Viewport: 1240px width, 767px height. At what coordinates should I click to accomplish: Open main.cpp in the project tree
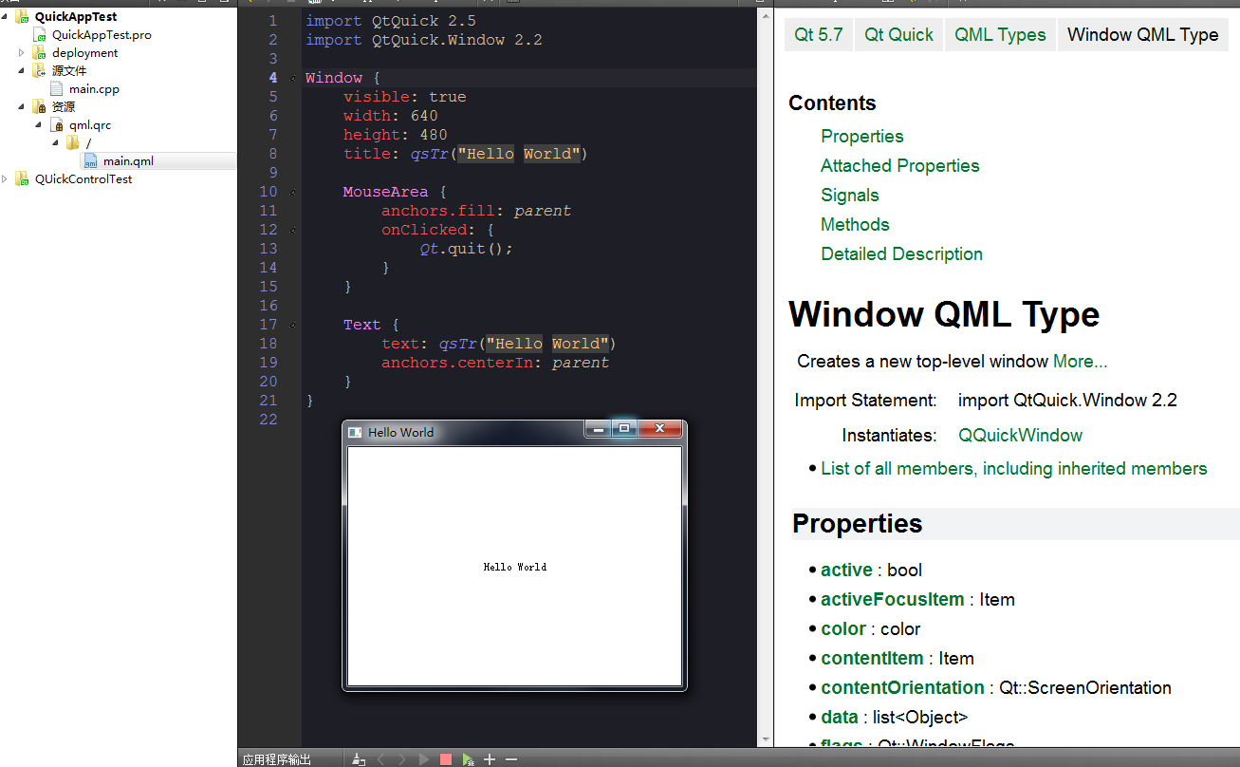pyautogui.click(x=94, y=89)
